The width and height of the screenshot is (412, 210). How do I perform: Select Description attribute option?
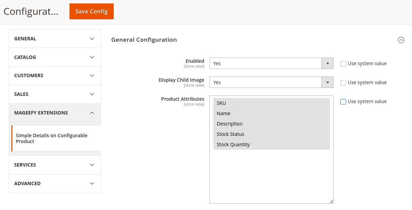tap(230, 124)
